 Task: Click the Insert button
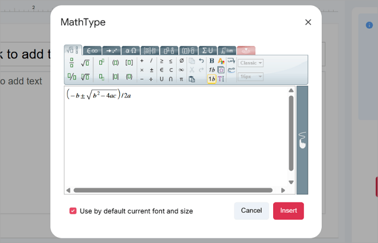tap(288, 211)
